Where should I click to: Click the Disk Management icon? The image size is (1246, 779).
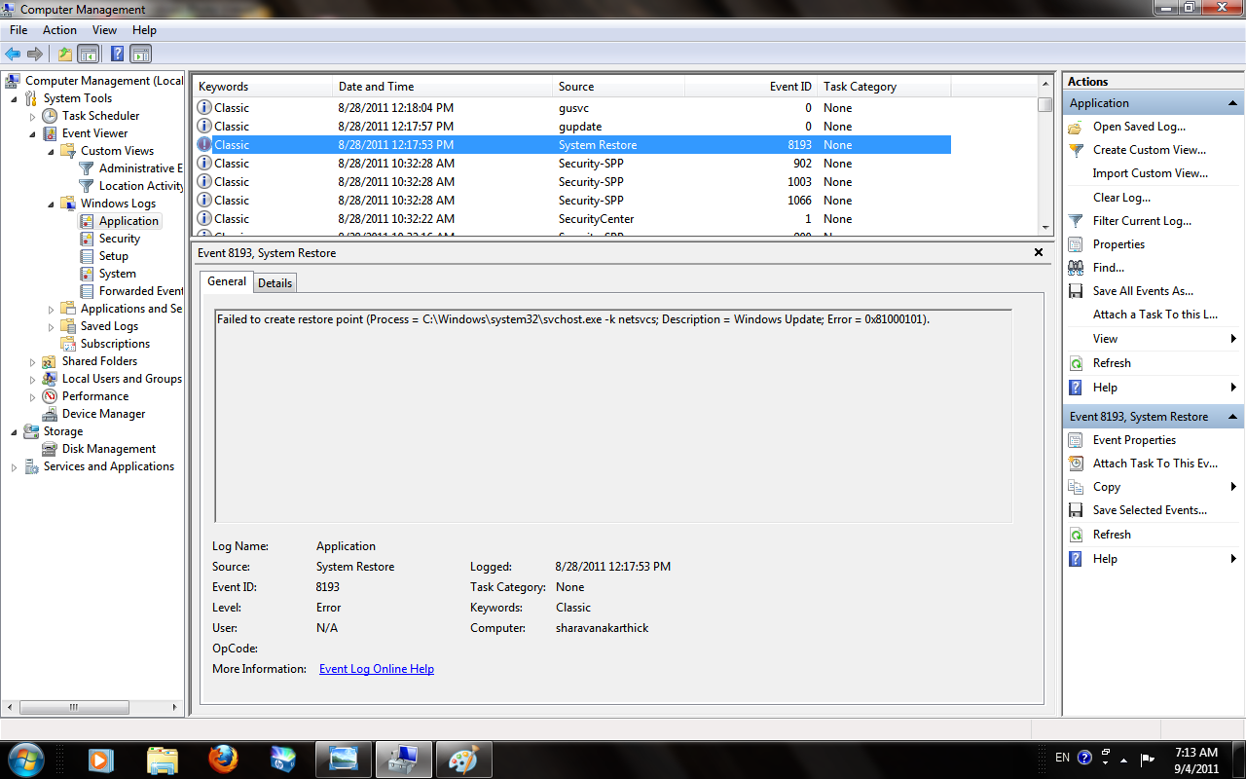tap(50, 449)
